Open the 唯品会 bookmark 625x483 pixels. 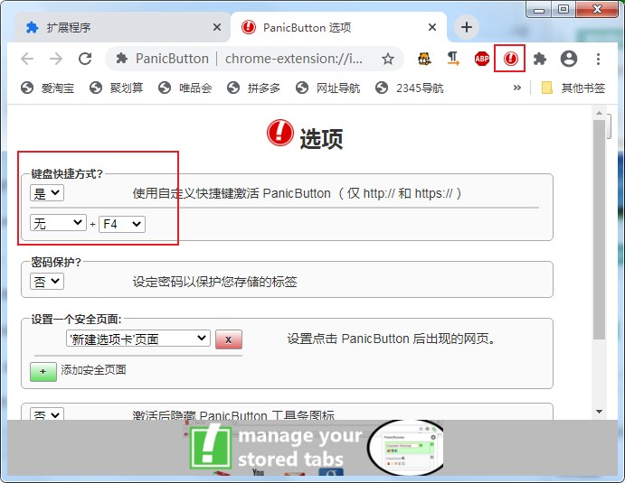(x=185, y=88)
